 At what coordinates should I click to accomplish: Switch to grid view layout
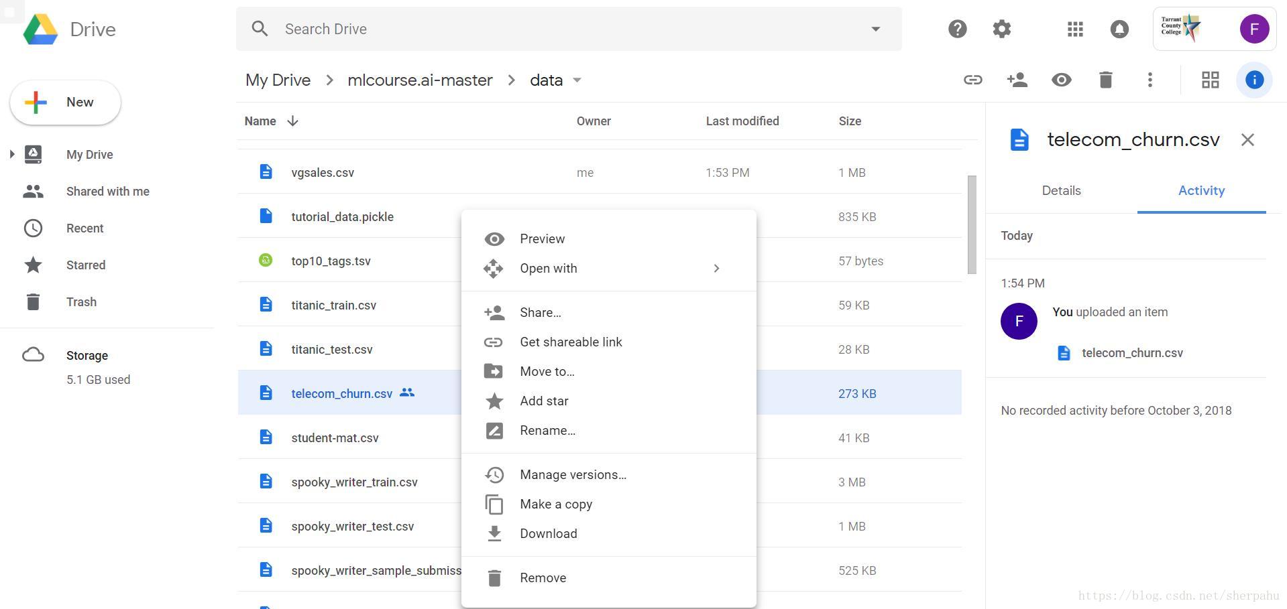pos(1210,80)
